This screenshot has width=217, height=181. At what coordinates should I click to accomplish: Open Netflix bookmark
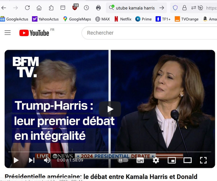[123, 19]
